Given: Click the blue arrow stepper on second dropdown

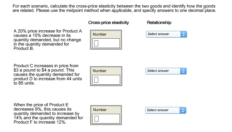Looking at the screenshot, I should [x=183, y=71].
